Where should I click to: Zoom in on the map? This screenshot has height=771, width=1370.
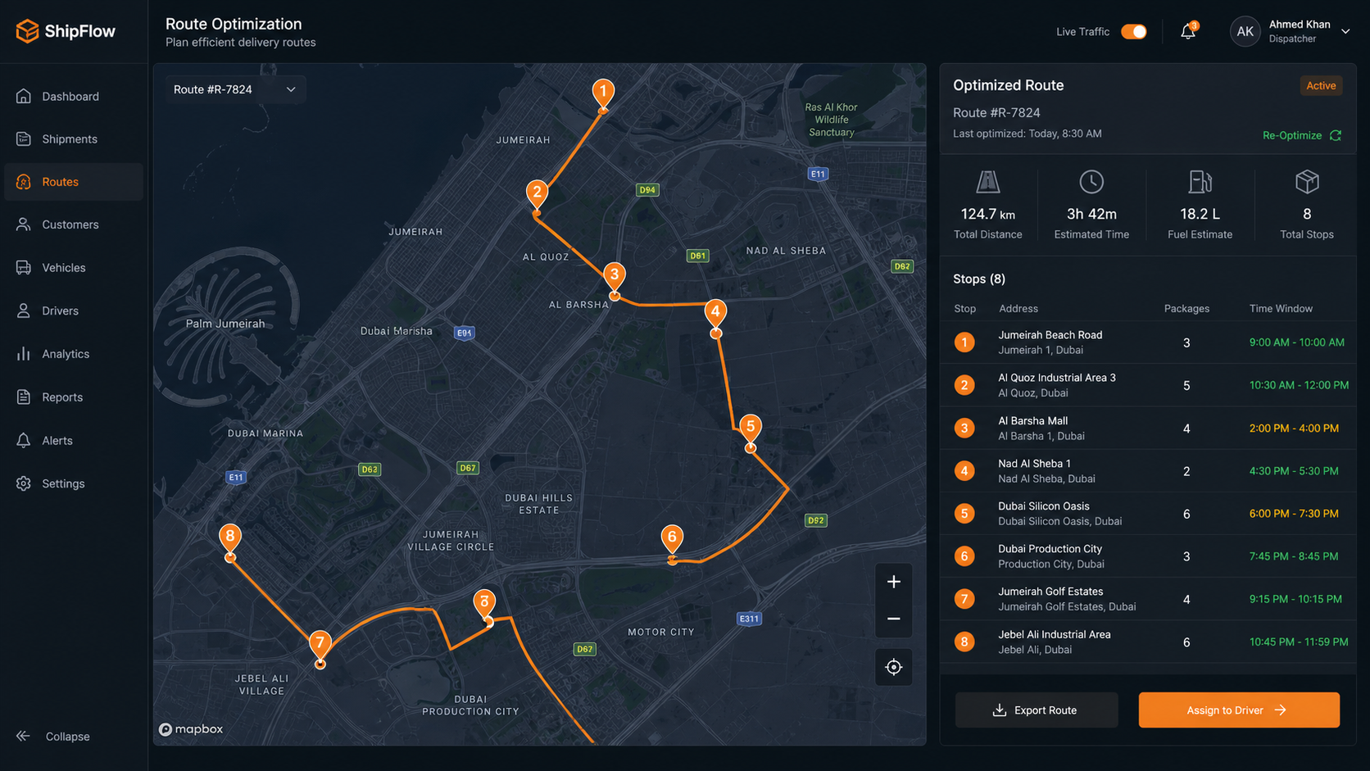(894, 582)
